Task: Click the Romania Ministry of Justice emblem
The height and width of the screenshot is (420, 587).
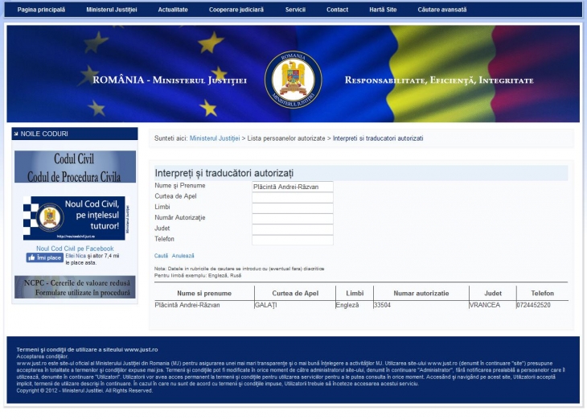Action: pyautogui.click(x=293, y=80)
